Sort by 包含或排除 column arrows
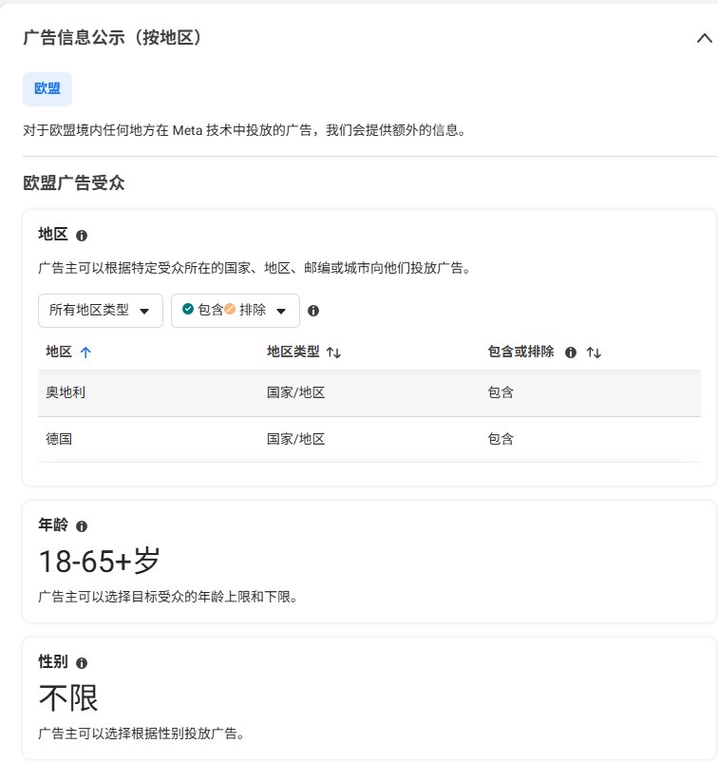This screenshot has width=718, height=763. (x=594, y=352)
